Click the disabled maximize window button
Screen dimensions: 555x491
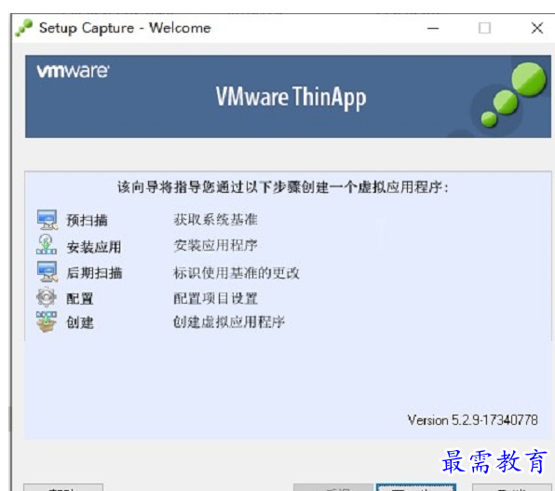point(484,28)
